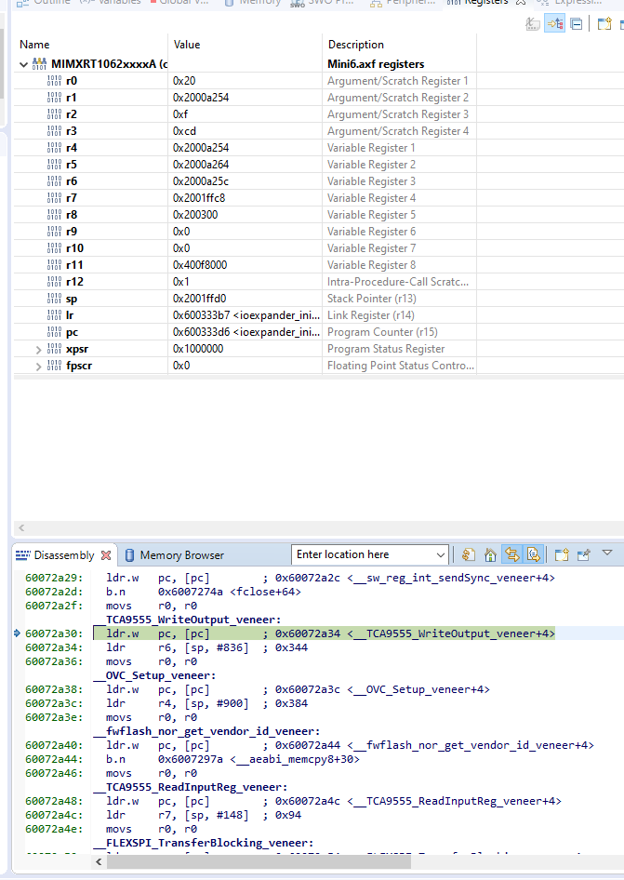Open new Registers view
Viewport: 624px width, 880px height.
604,24
